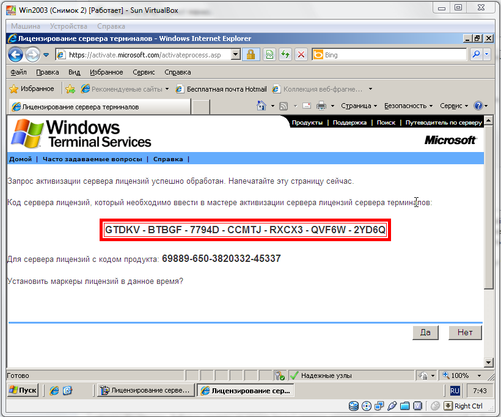Screen dimensions: 501x417
Task: Click the Protected Mode status icon
Action: point(423,375)
